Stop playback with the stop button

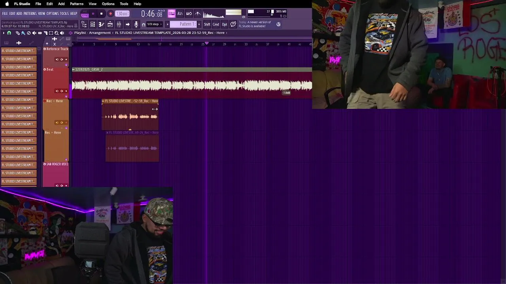(x=101, y=14)
